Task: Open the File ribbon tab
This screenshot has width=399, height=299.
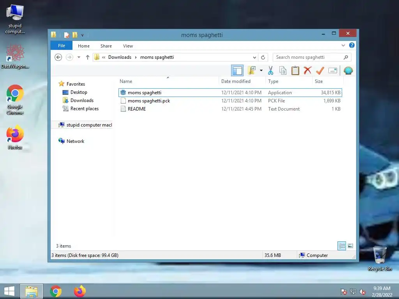Action: pyautogui.click(x=62, y=46)
